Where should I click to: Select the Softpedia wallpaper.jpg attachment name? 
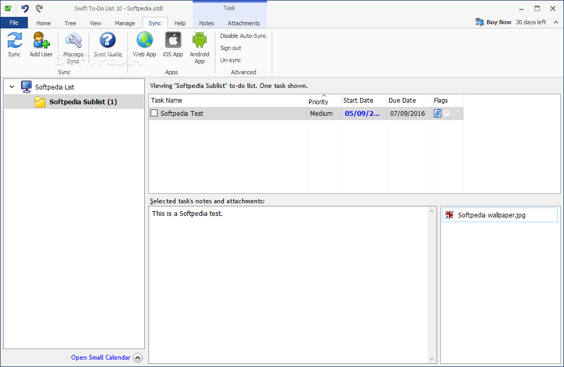coord(492,215)
